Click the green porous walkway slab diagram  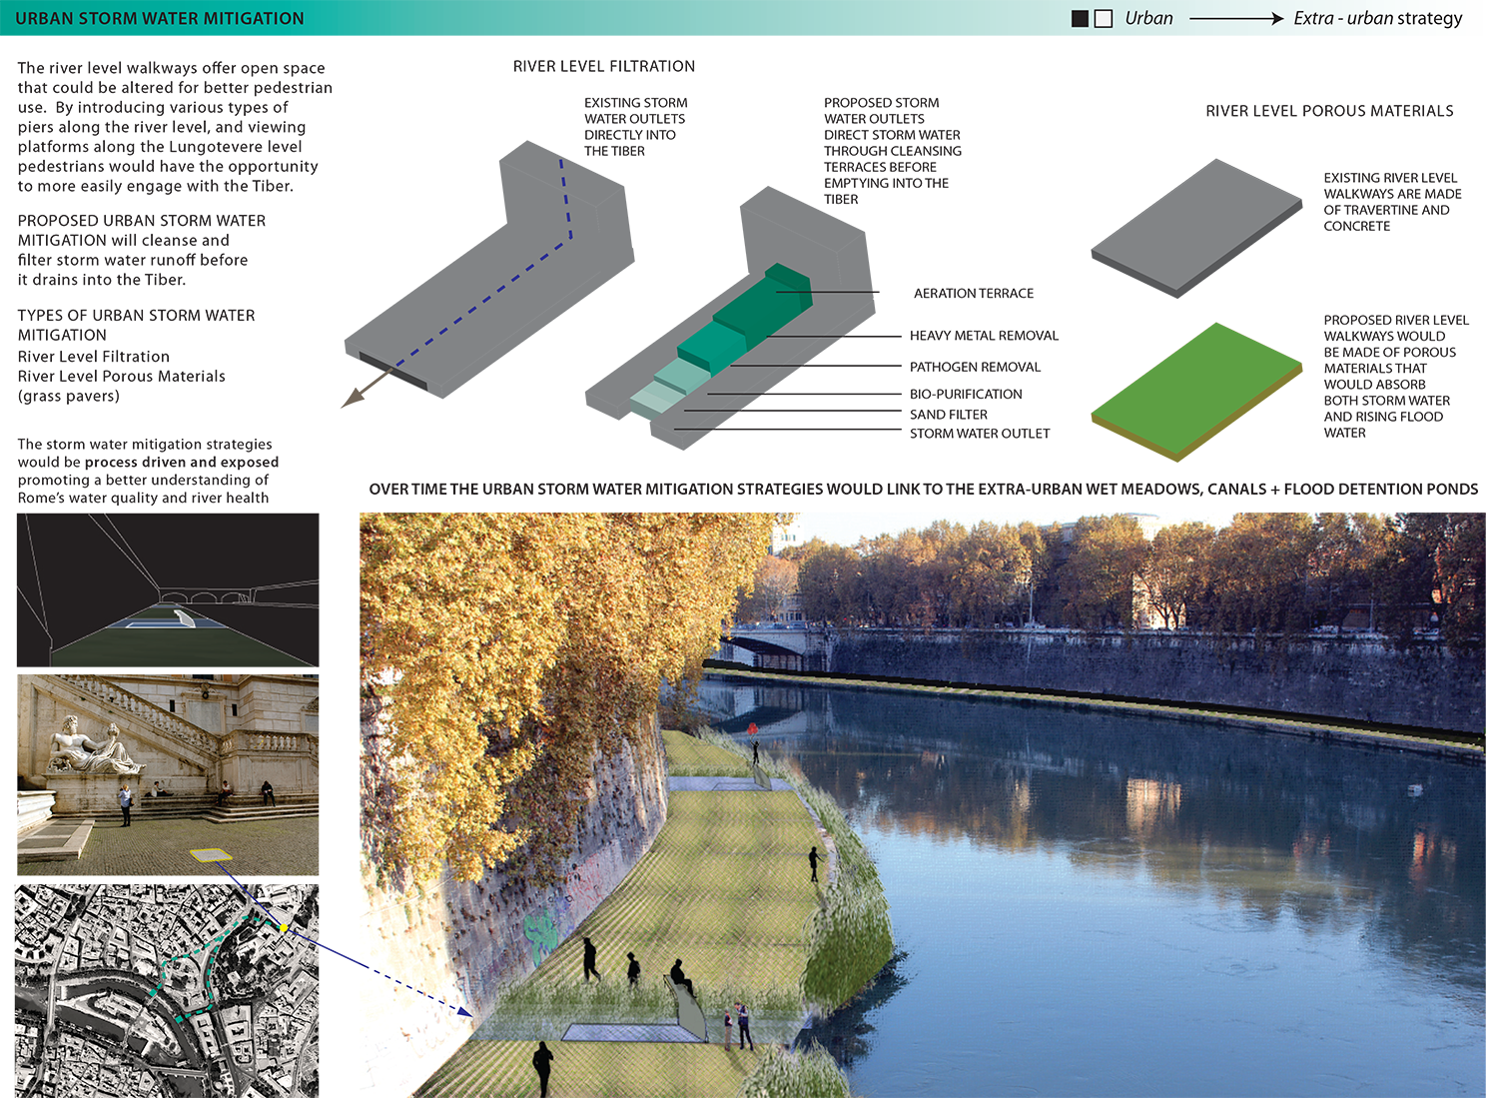[1196, 392]
